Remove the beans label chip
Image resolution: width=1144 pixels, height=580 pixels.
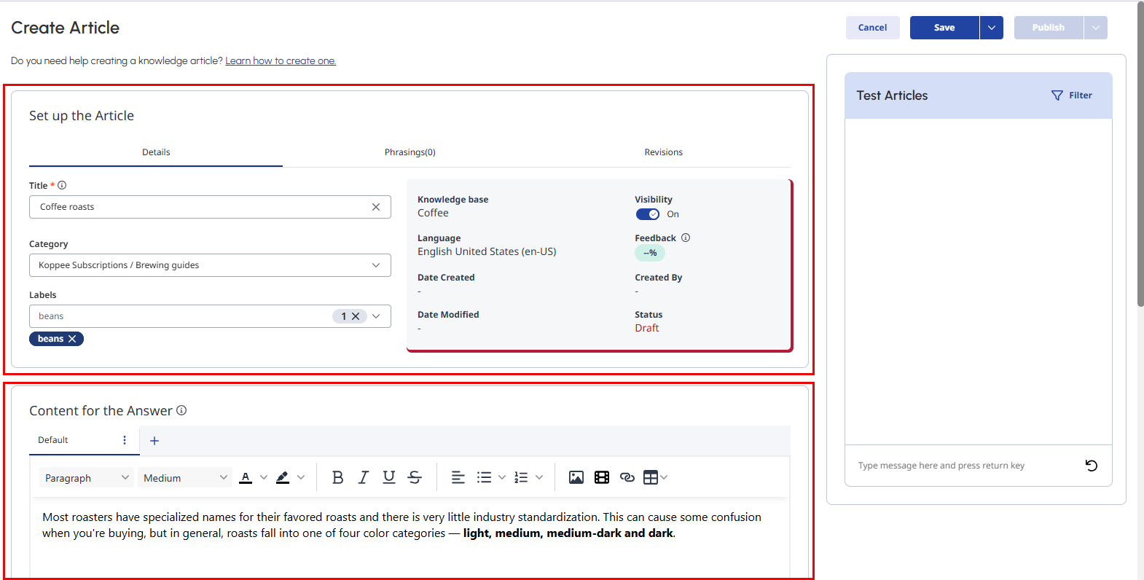[72, 339]
